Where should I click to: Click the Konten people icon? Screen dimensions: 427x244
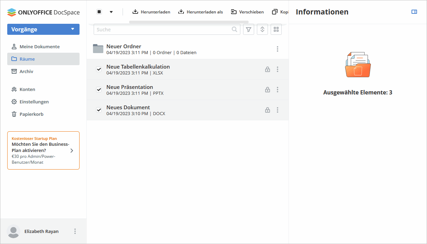(x=14, y=89)
